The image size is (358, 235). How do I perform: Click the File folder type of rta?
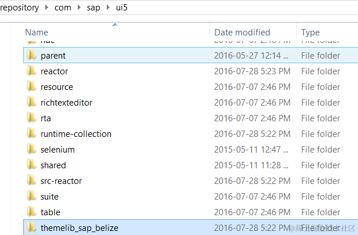click(320, 118)
